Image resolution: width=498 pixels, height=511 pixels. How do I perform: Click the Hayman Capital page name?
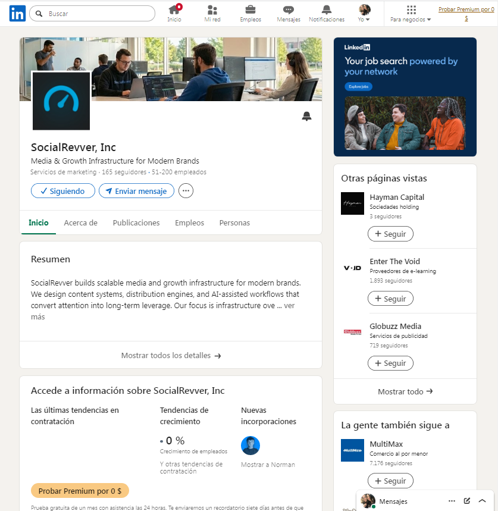[397, 197]
